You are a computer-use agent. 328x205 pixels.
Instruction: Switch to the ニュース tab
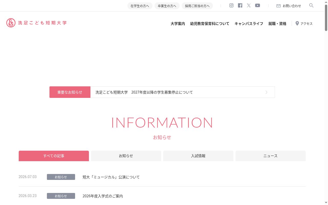271,156
